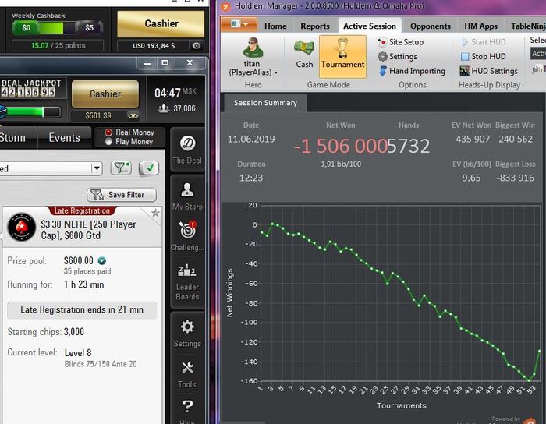The image size is (546, 424).
Task: Switch to Opponents tab
Action: click(431, 26)
